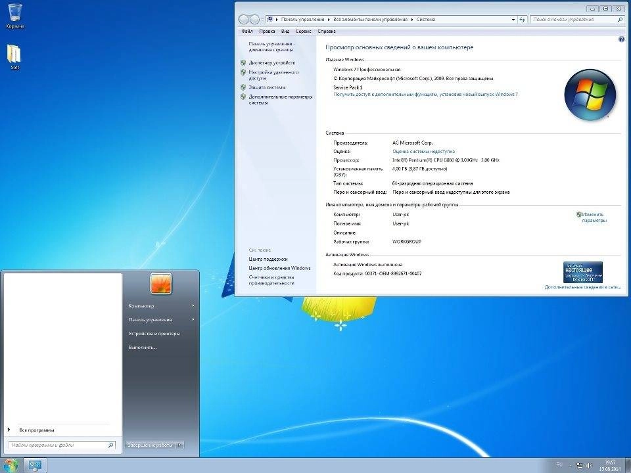
Task: Click Все элементы панели управления breadcrumb
Action: [370, 19]
